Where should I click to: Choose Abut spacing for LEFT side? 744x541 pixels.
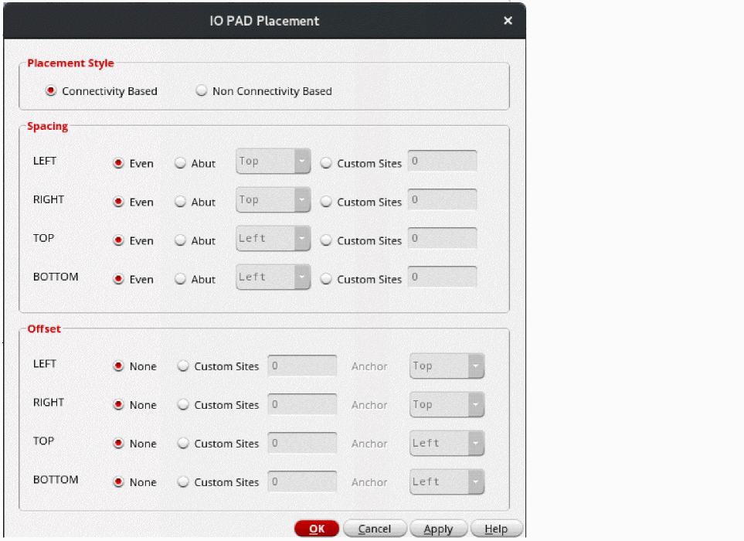pos(180,163)
